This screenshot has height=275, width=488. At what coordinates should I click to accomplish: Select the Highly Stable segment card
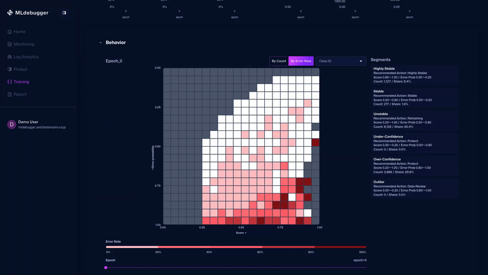[x=414, y=75]
